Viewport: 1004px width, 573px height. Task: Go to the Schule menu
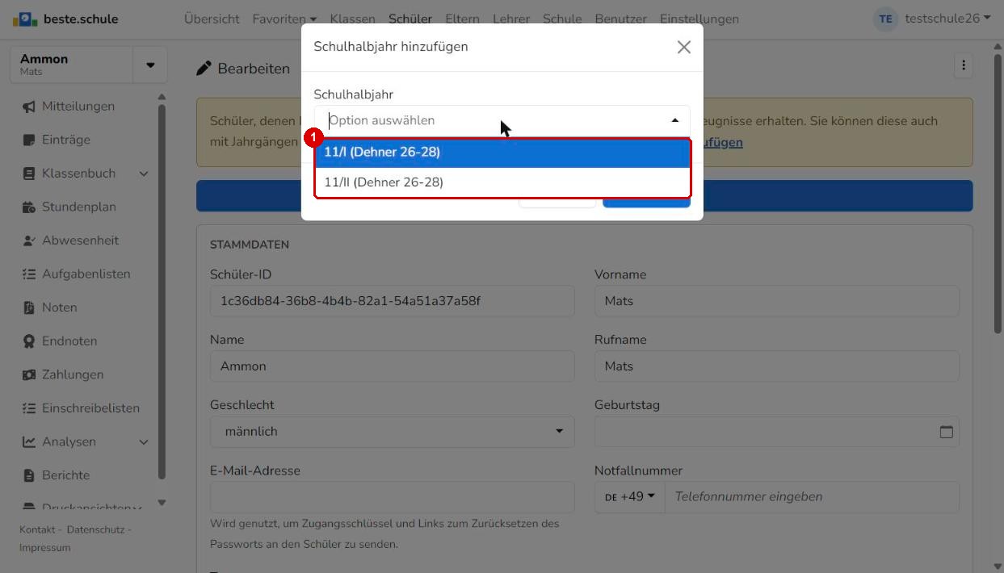pos(562,19)
